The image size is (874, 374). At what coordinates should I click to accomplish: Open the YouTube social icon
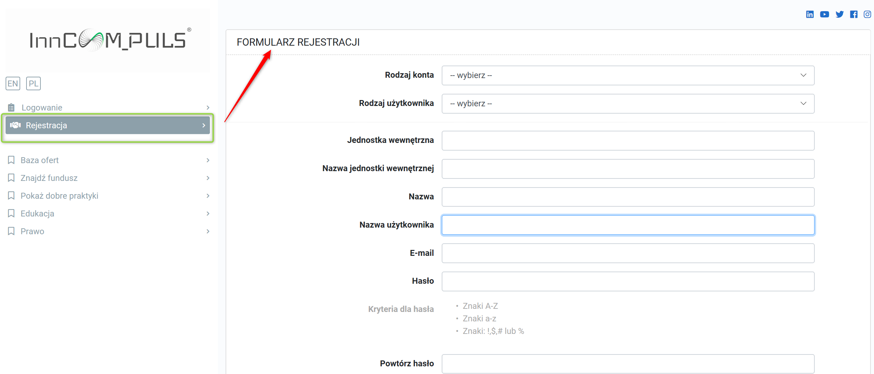click(x=824, y=14)
